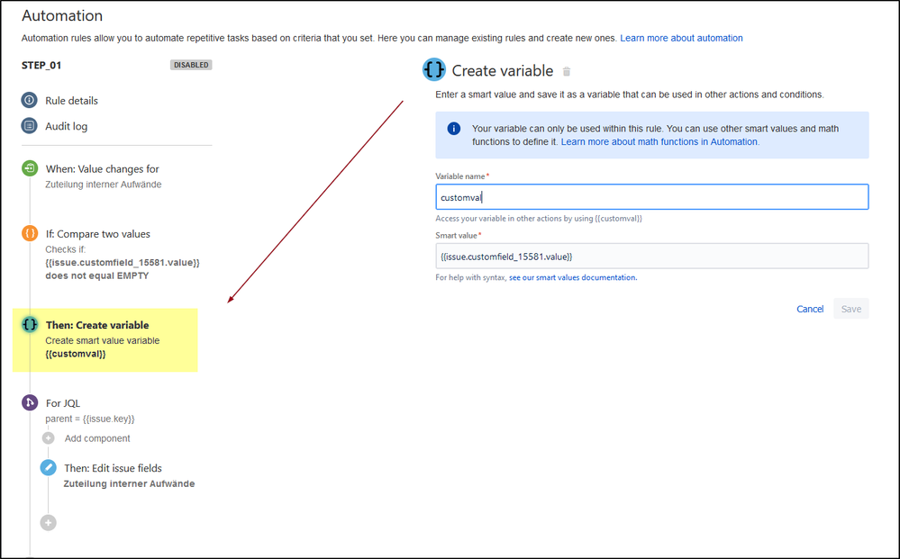Open Learn more about math functions link

click(660, 141)
